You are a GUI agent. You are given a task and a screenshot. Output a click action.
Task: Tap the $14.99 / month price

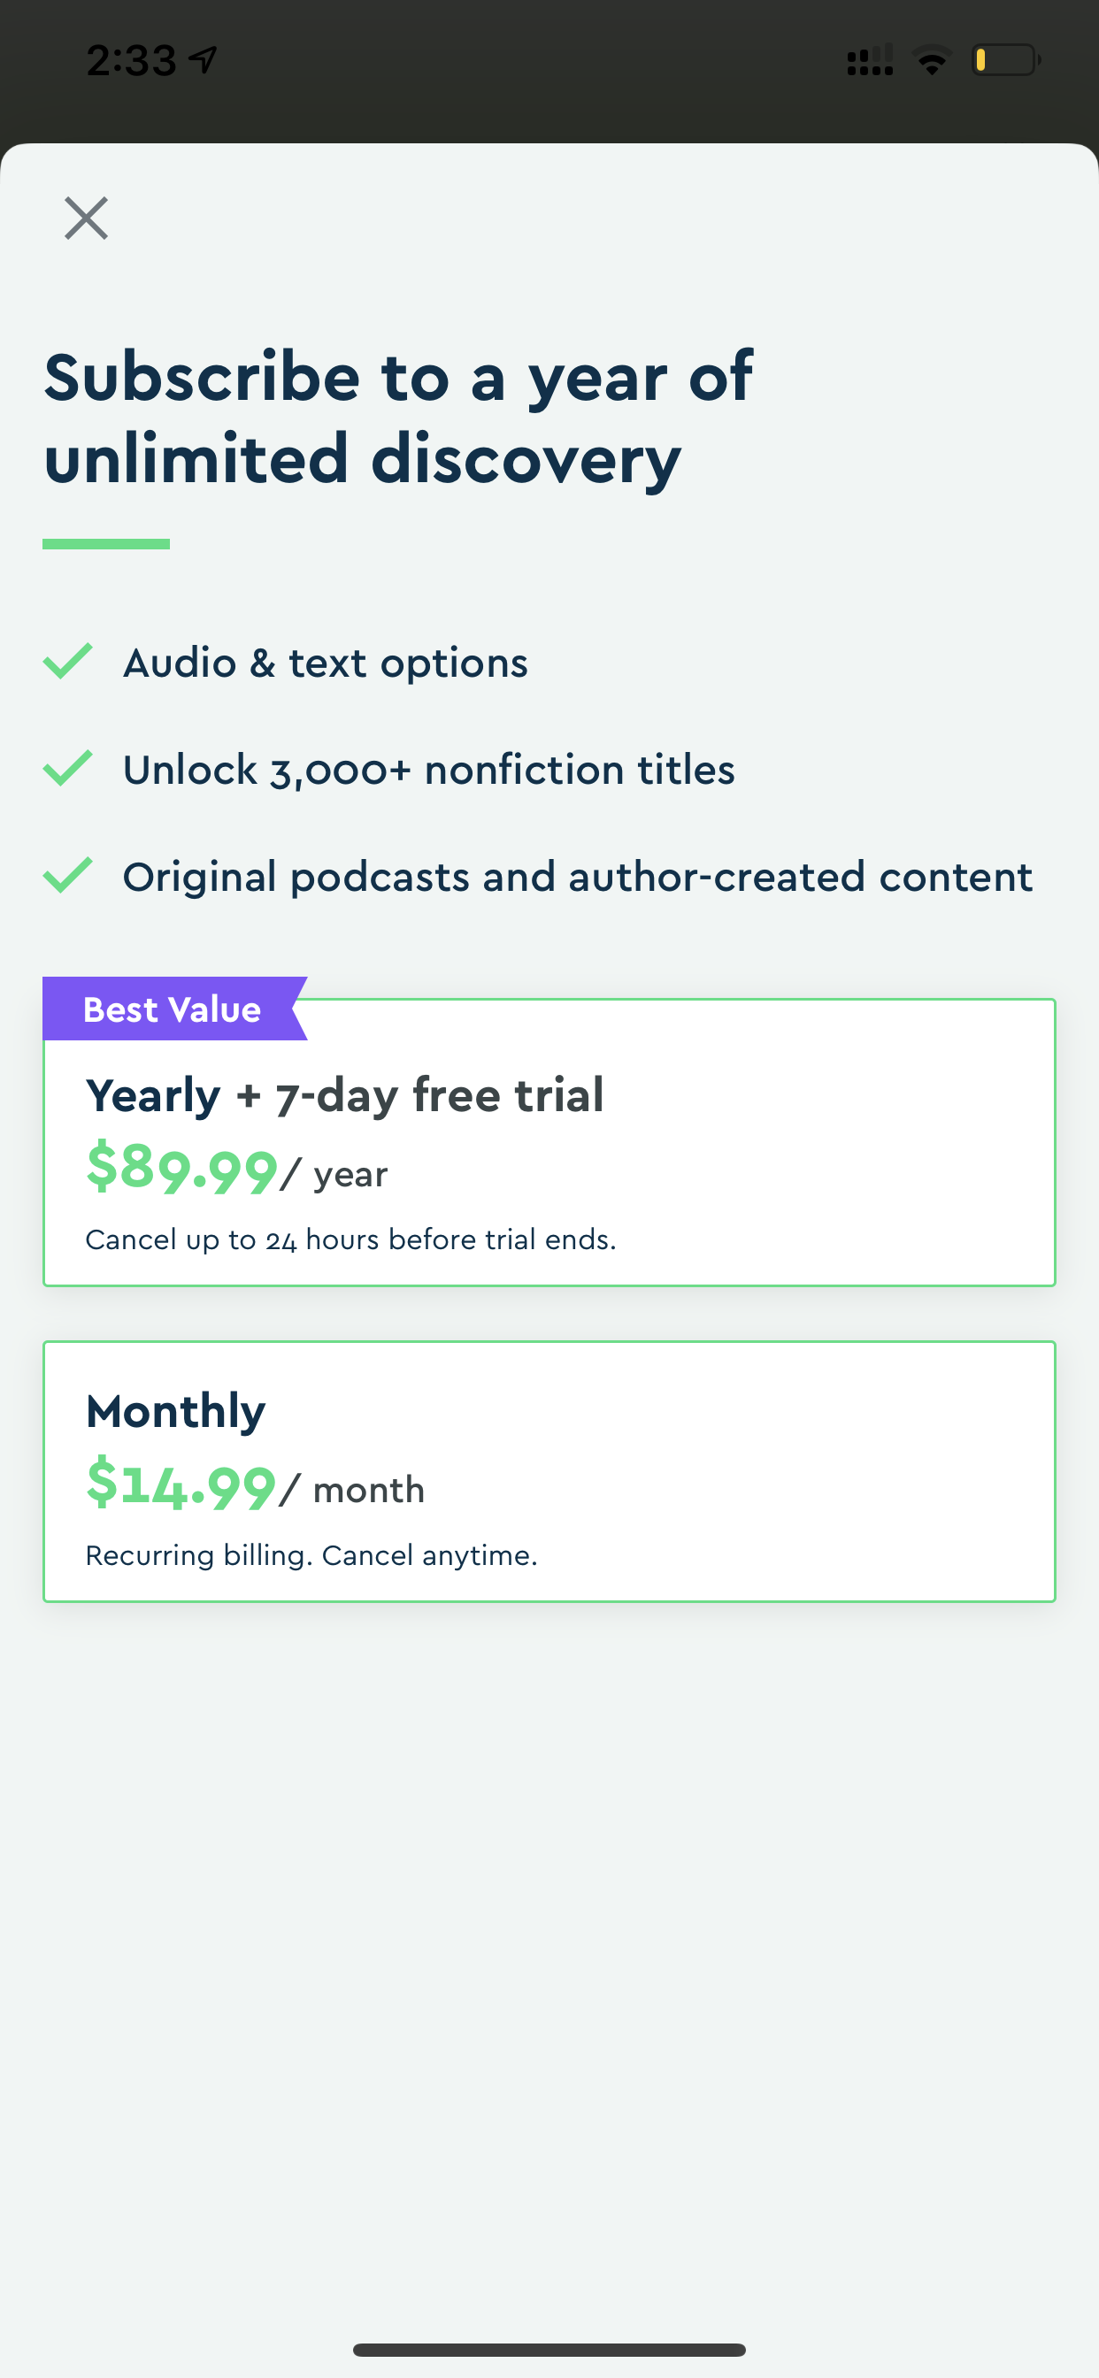[x=255, y=1484]
